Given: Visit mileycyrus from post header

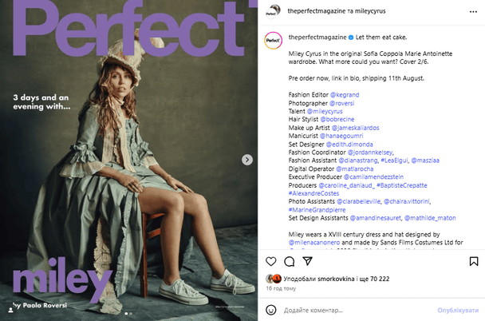Looking at the screenshot, I should tap(370, 11).
